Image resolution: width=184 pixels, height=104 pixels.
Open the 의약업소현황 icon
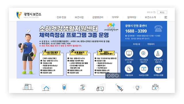click(158, 69)
